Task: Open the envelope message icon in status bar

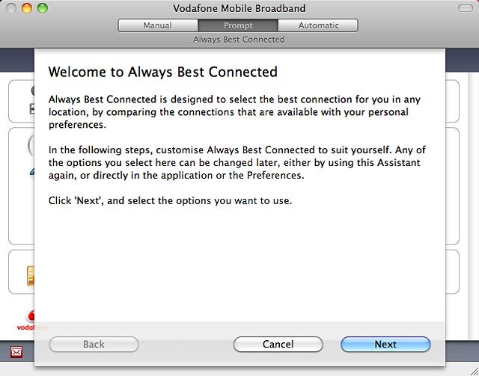Action: (x=16, y=352)
